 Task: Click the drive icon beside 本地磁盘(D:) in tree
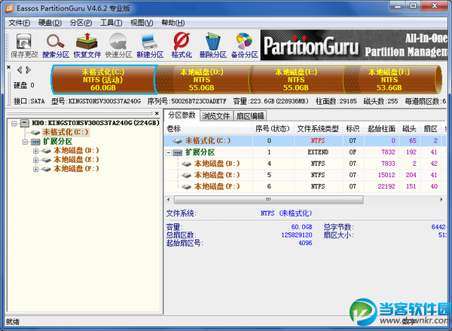(x=46, y=151)
